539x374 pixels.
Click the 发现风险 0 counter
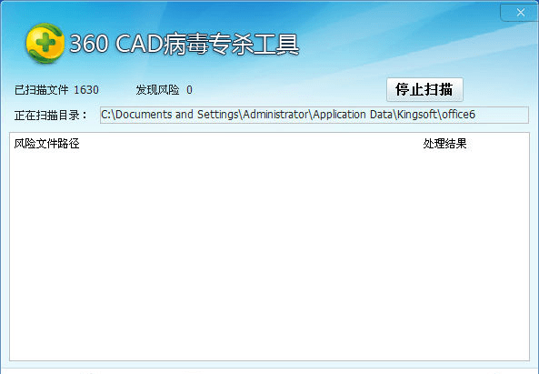(164, 90)
